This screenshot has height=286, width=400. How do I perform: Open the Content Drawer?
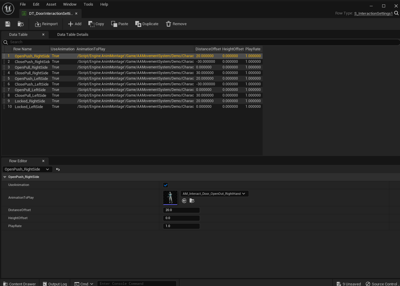20,284
